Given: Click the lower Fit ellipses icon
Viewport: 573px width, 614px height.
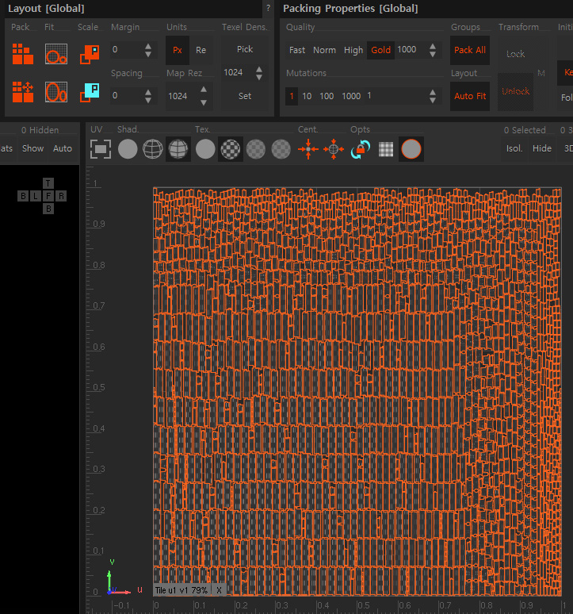Looking at the screenshot, I should (x=56, y=92).
